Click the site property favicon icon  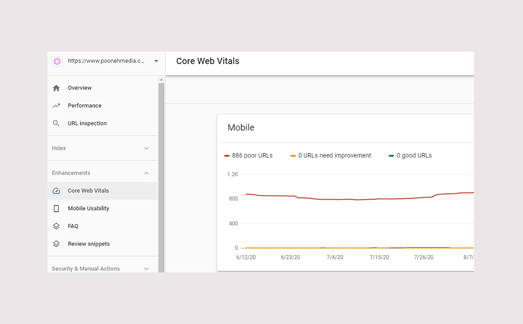pyautogui.click(x=57, y=61)
